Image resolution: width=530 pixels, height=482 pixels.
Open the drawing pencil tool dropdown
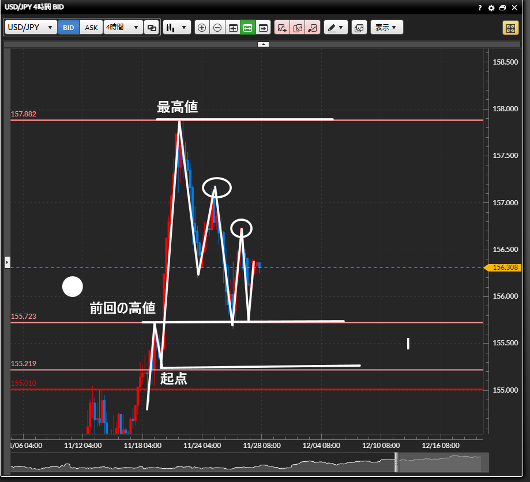[335, 28]
